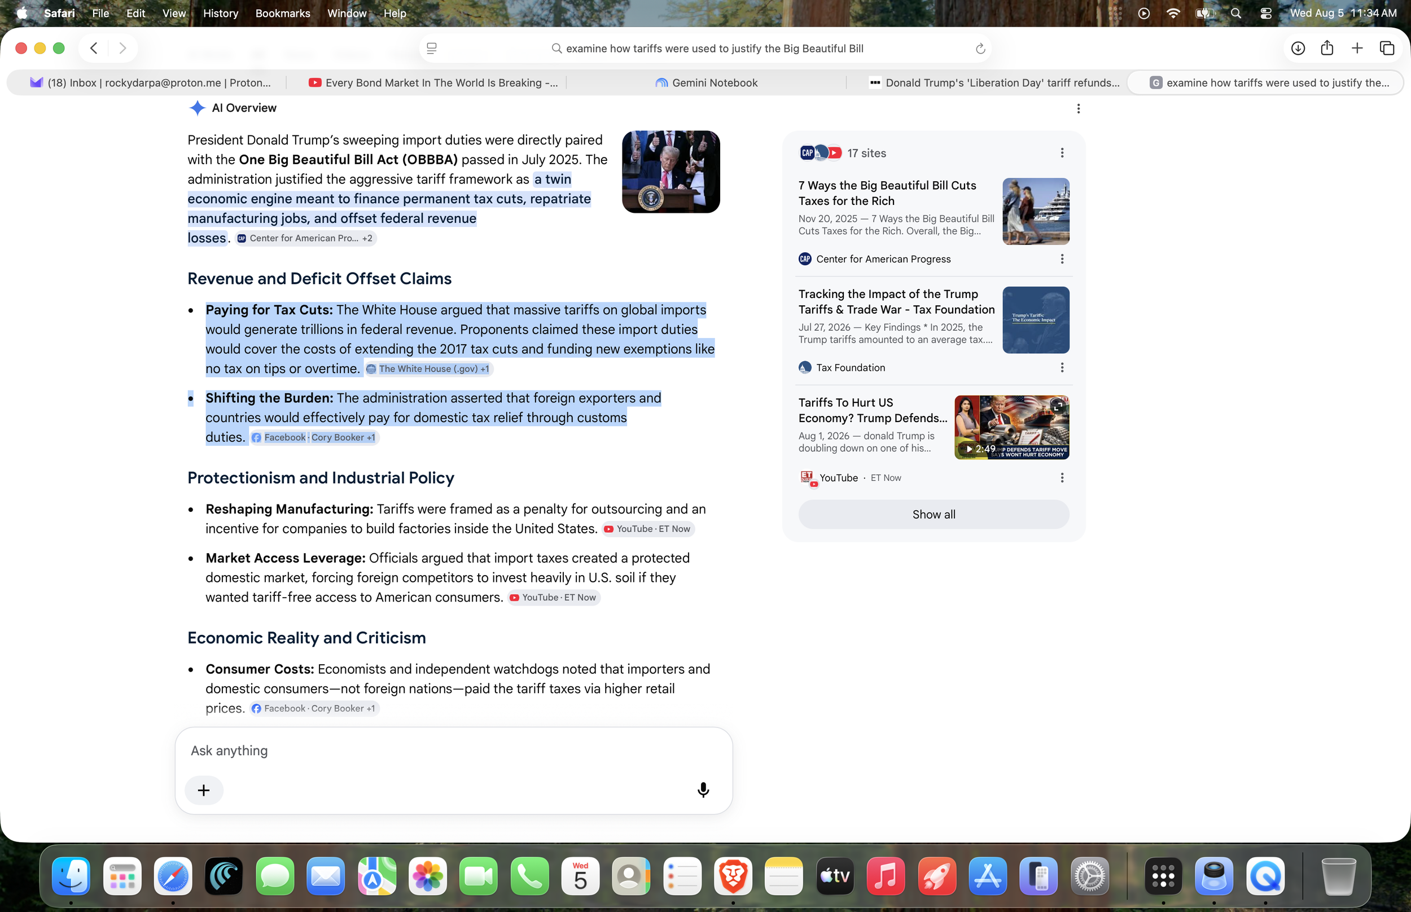Open options for Center for American Progress source
Viewport: 1411px width, 912px height.
1062,259
